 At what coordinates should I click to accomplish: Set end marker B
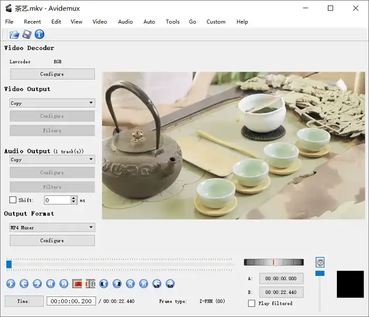(90, 284)
